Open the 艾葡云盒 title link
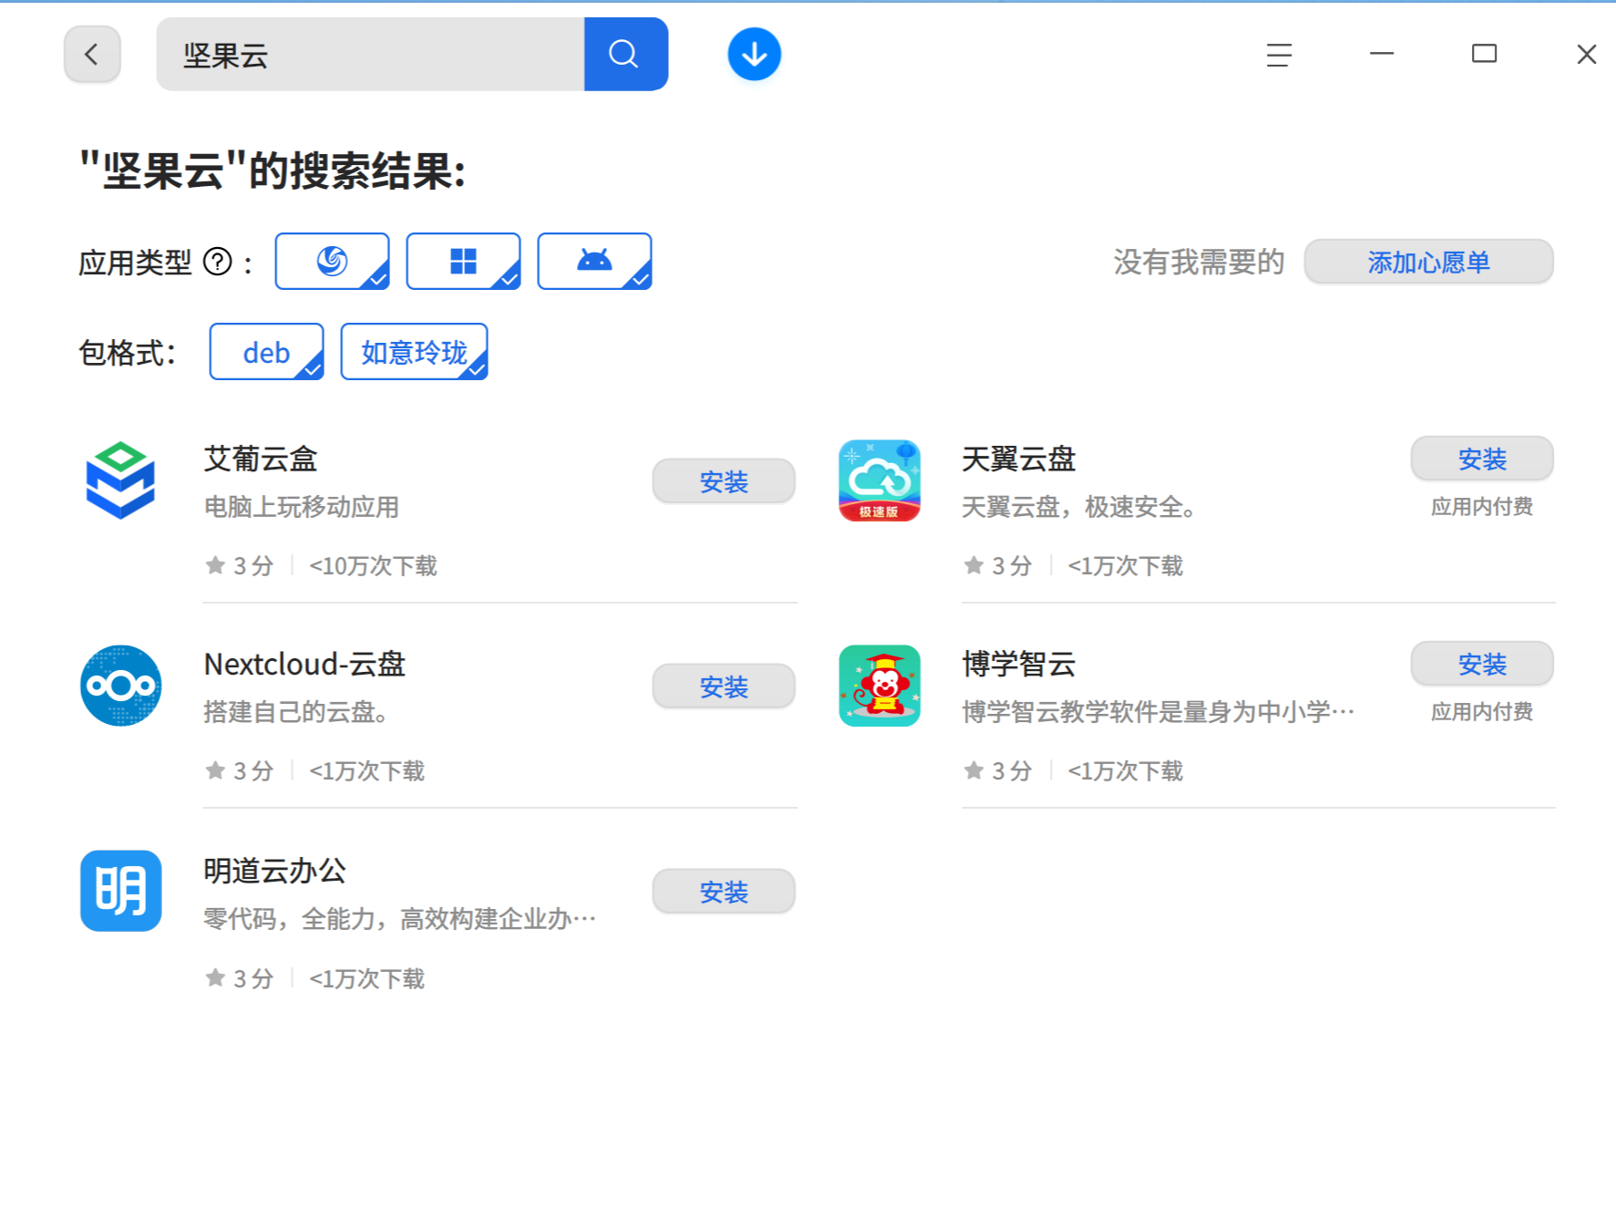 tap(261, 459)
